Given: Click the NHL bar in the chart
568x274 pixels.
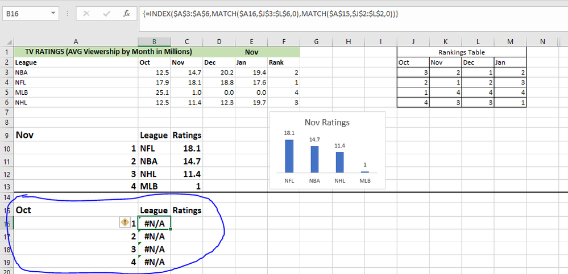Looking at the screenshot, I should (340, 162).
